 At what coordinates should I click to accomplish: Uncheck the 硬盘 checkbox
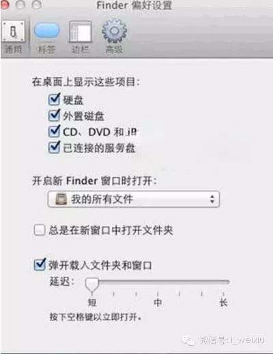click(x=54, y=99)
